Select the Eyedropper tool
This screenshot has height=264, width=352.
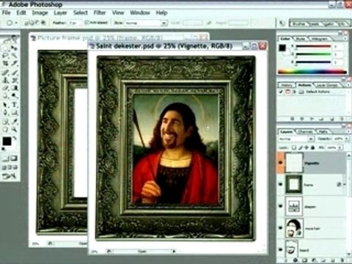[14, 121]
